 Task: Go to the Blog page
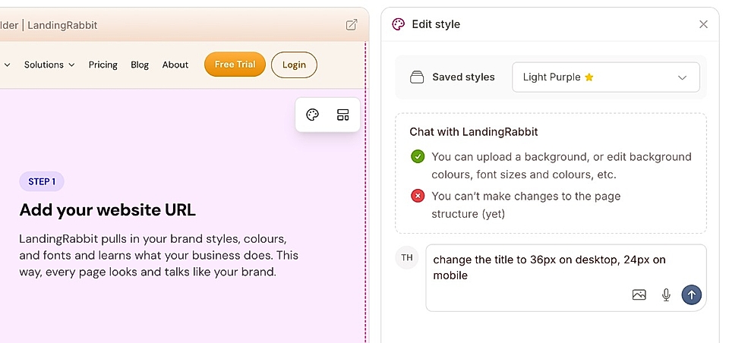pyautogui.click(x=140, y=65)
